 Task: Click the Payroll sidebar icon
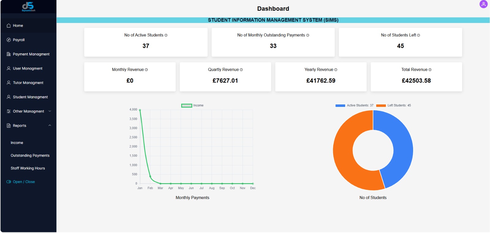coord(9,40)
